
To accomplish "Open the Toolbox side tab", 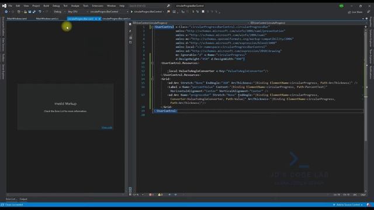I will [x=3, y=58].
